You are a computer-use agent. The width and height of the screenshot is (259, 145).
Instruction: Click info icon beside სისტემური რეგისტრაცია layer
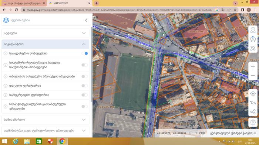(6, 65)
